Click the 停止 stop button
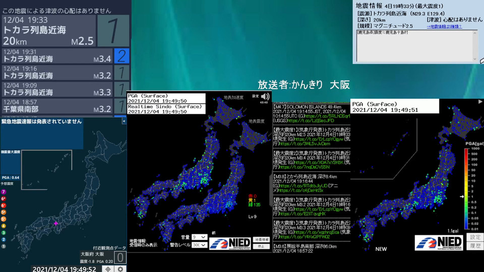 pyautogui.click(x=261, y=246)
